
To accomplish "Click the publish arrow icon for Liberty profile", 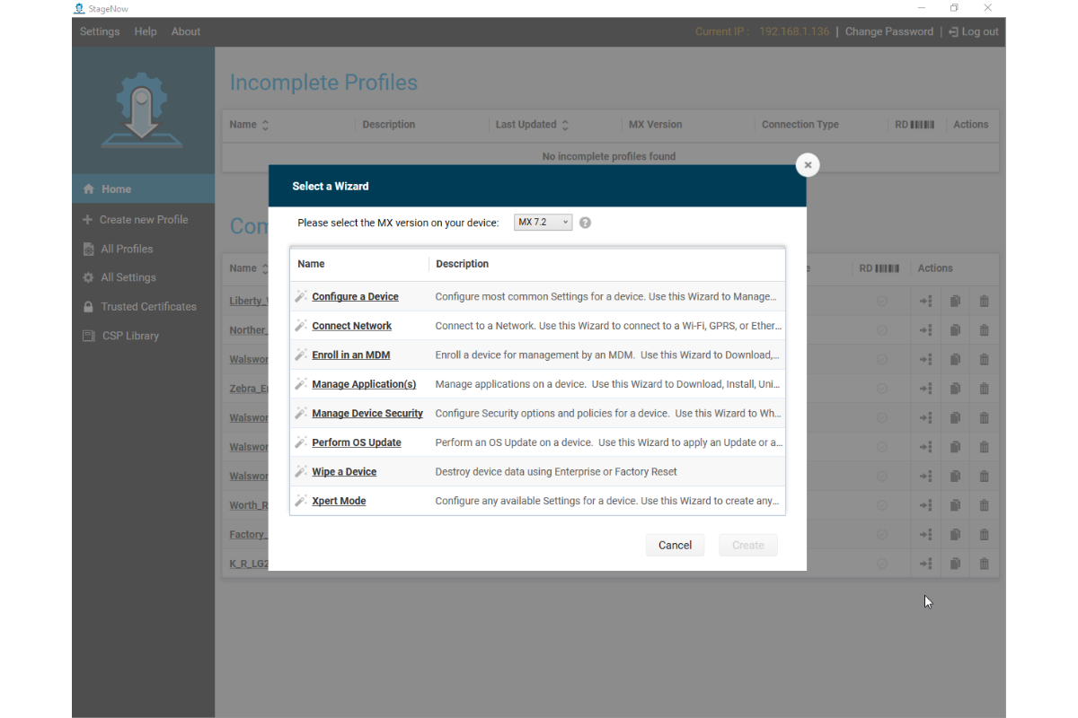I will pos(926,301).
